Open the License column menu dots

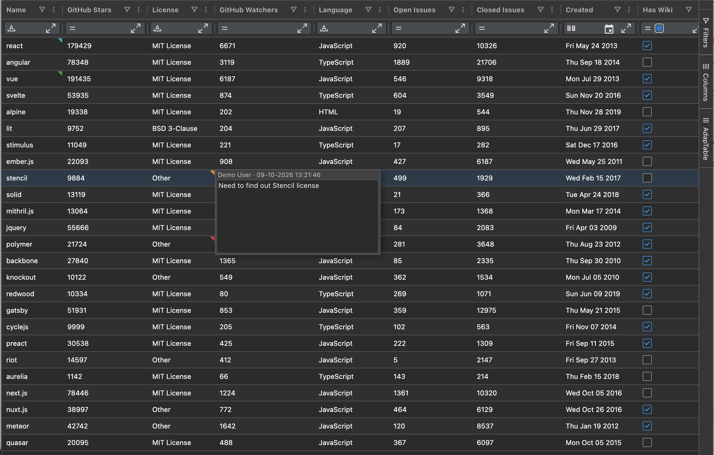206,10
